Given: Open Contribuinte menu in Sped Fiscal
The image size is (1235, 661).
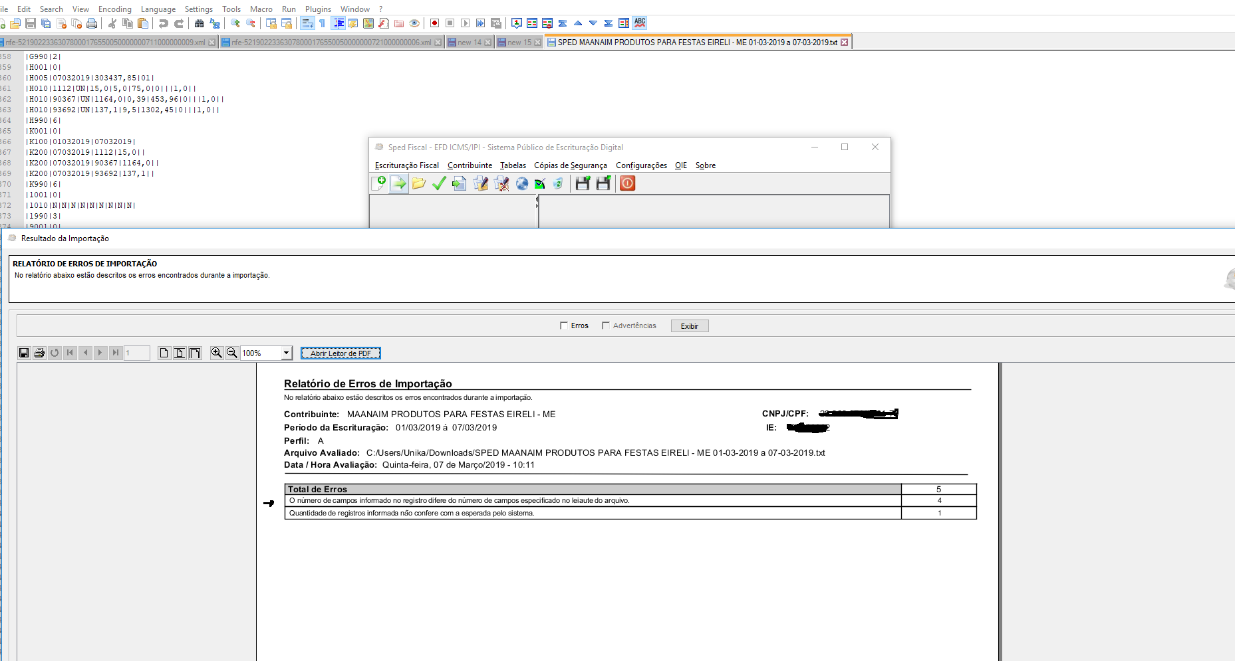Looking at the screenshot, I should [x=470, y=165].
